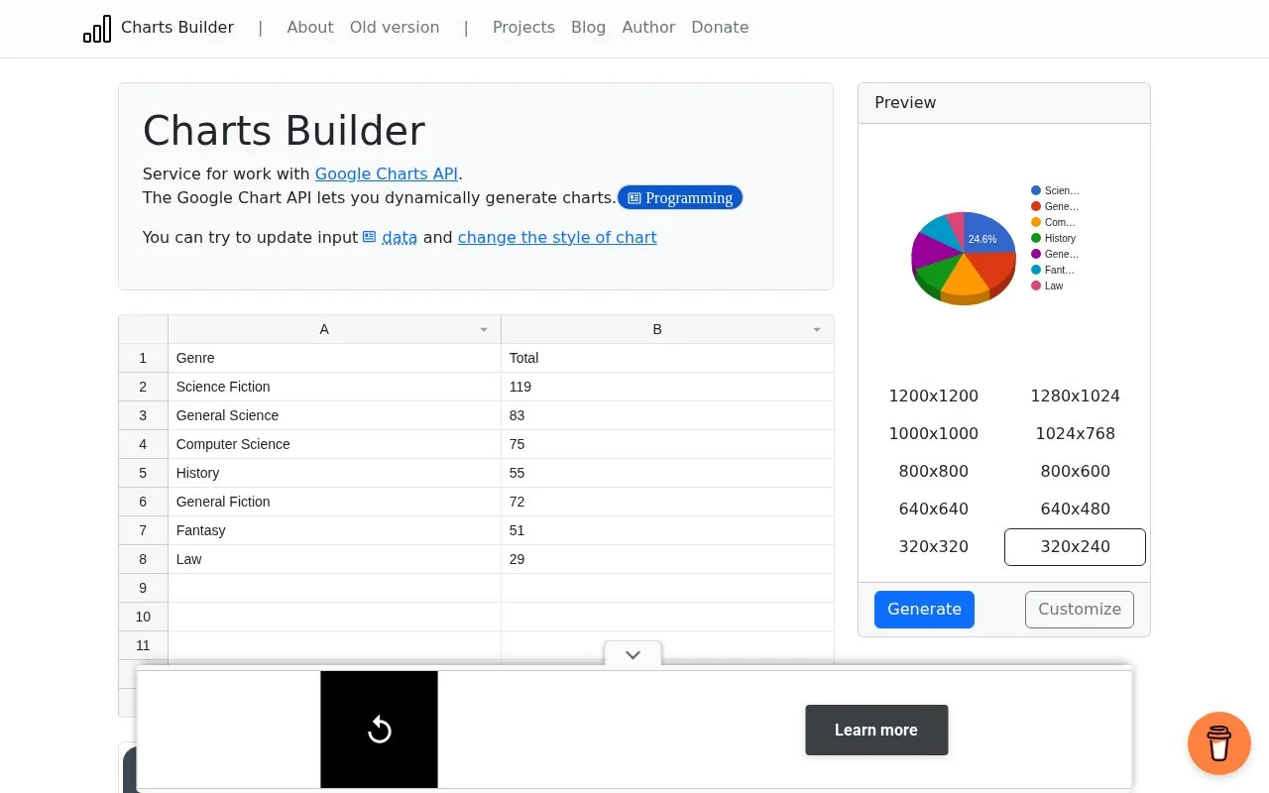Select the 640x640 size option

[x=934, y=509]
